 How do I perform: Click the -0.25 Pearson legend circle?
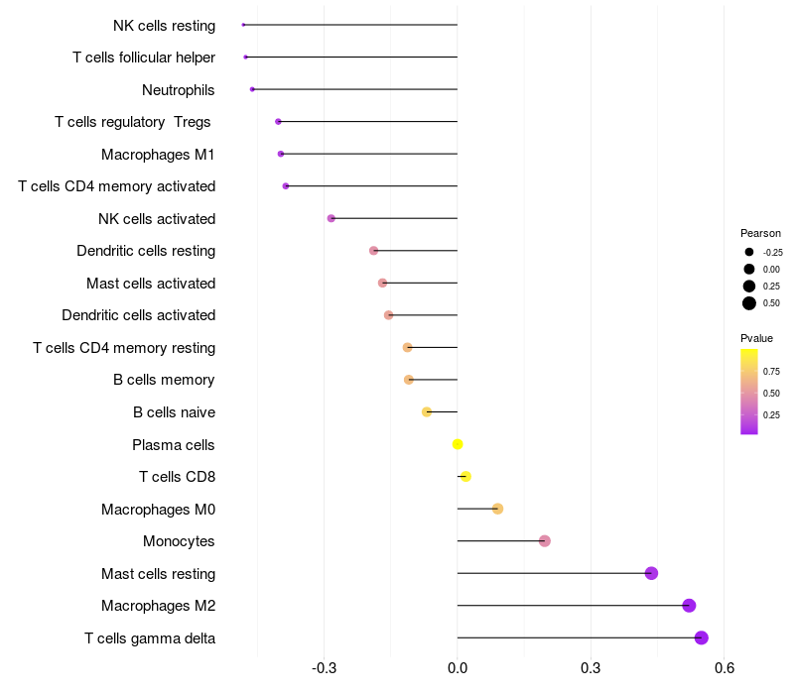click(749, 252)
